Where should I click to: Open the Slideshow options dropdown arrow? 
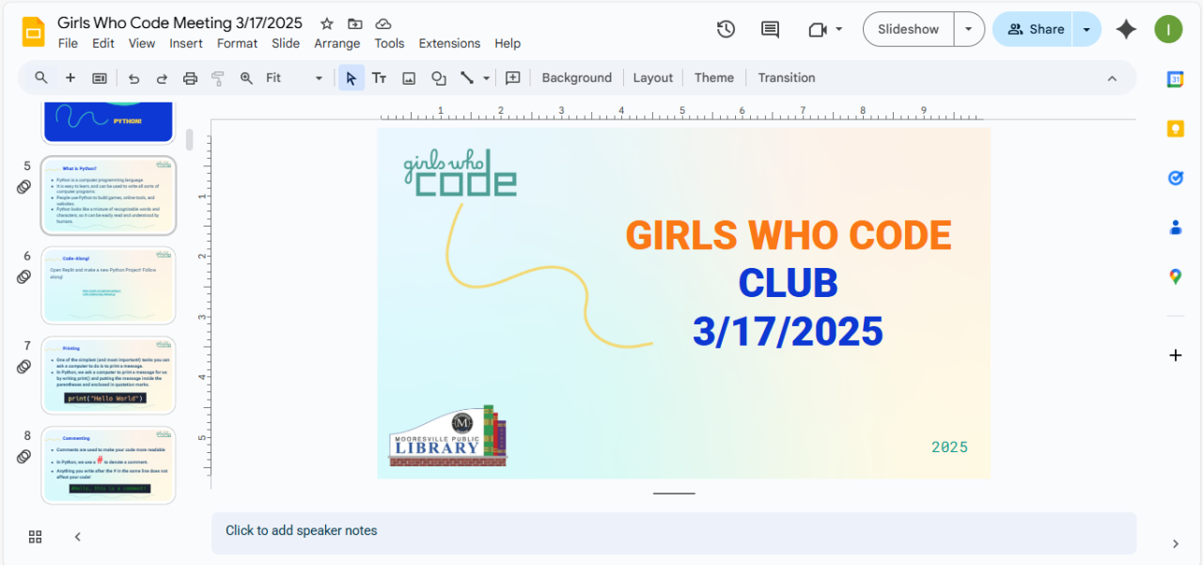pos(969,29)
